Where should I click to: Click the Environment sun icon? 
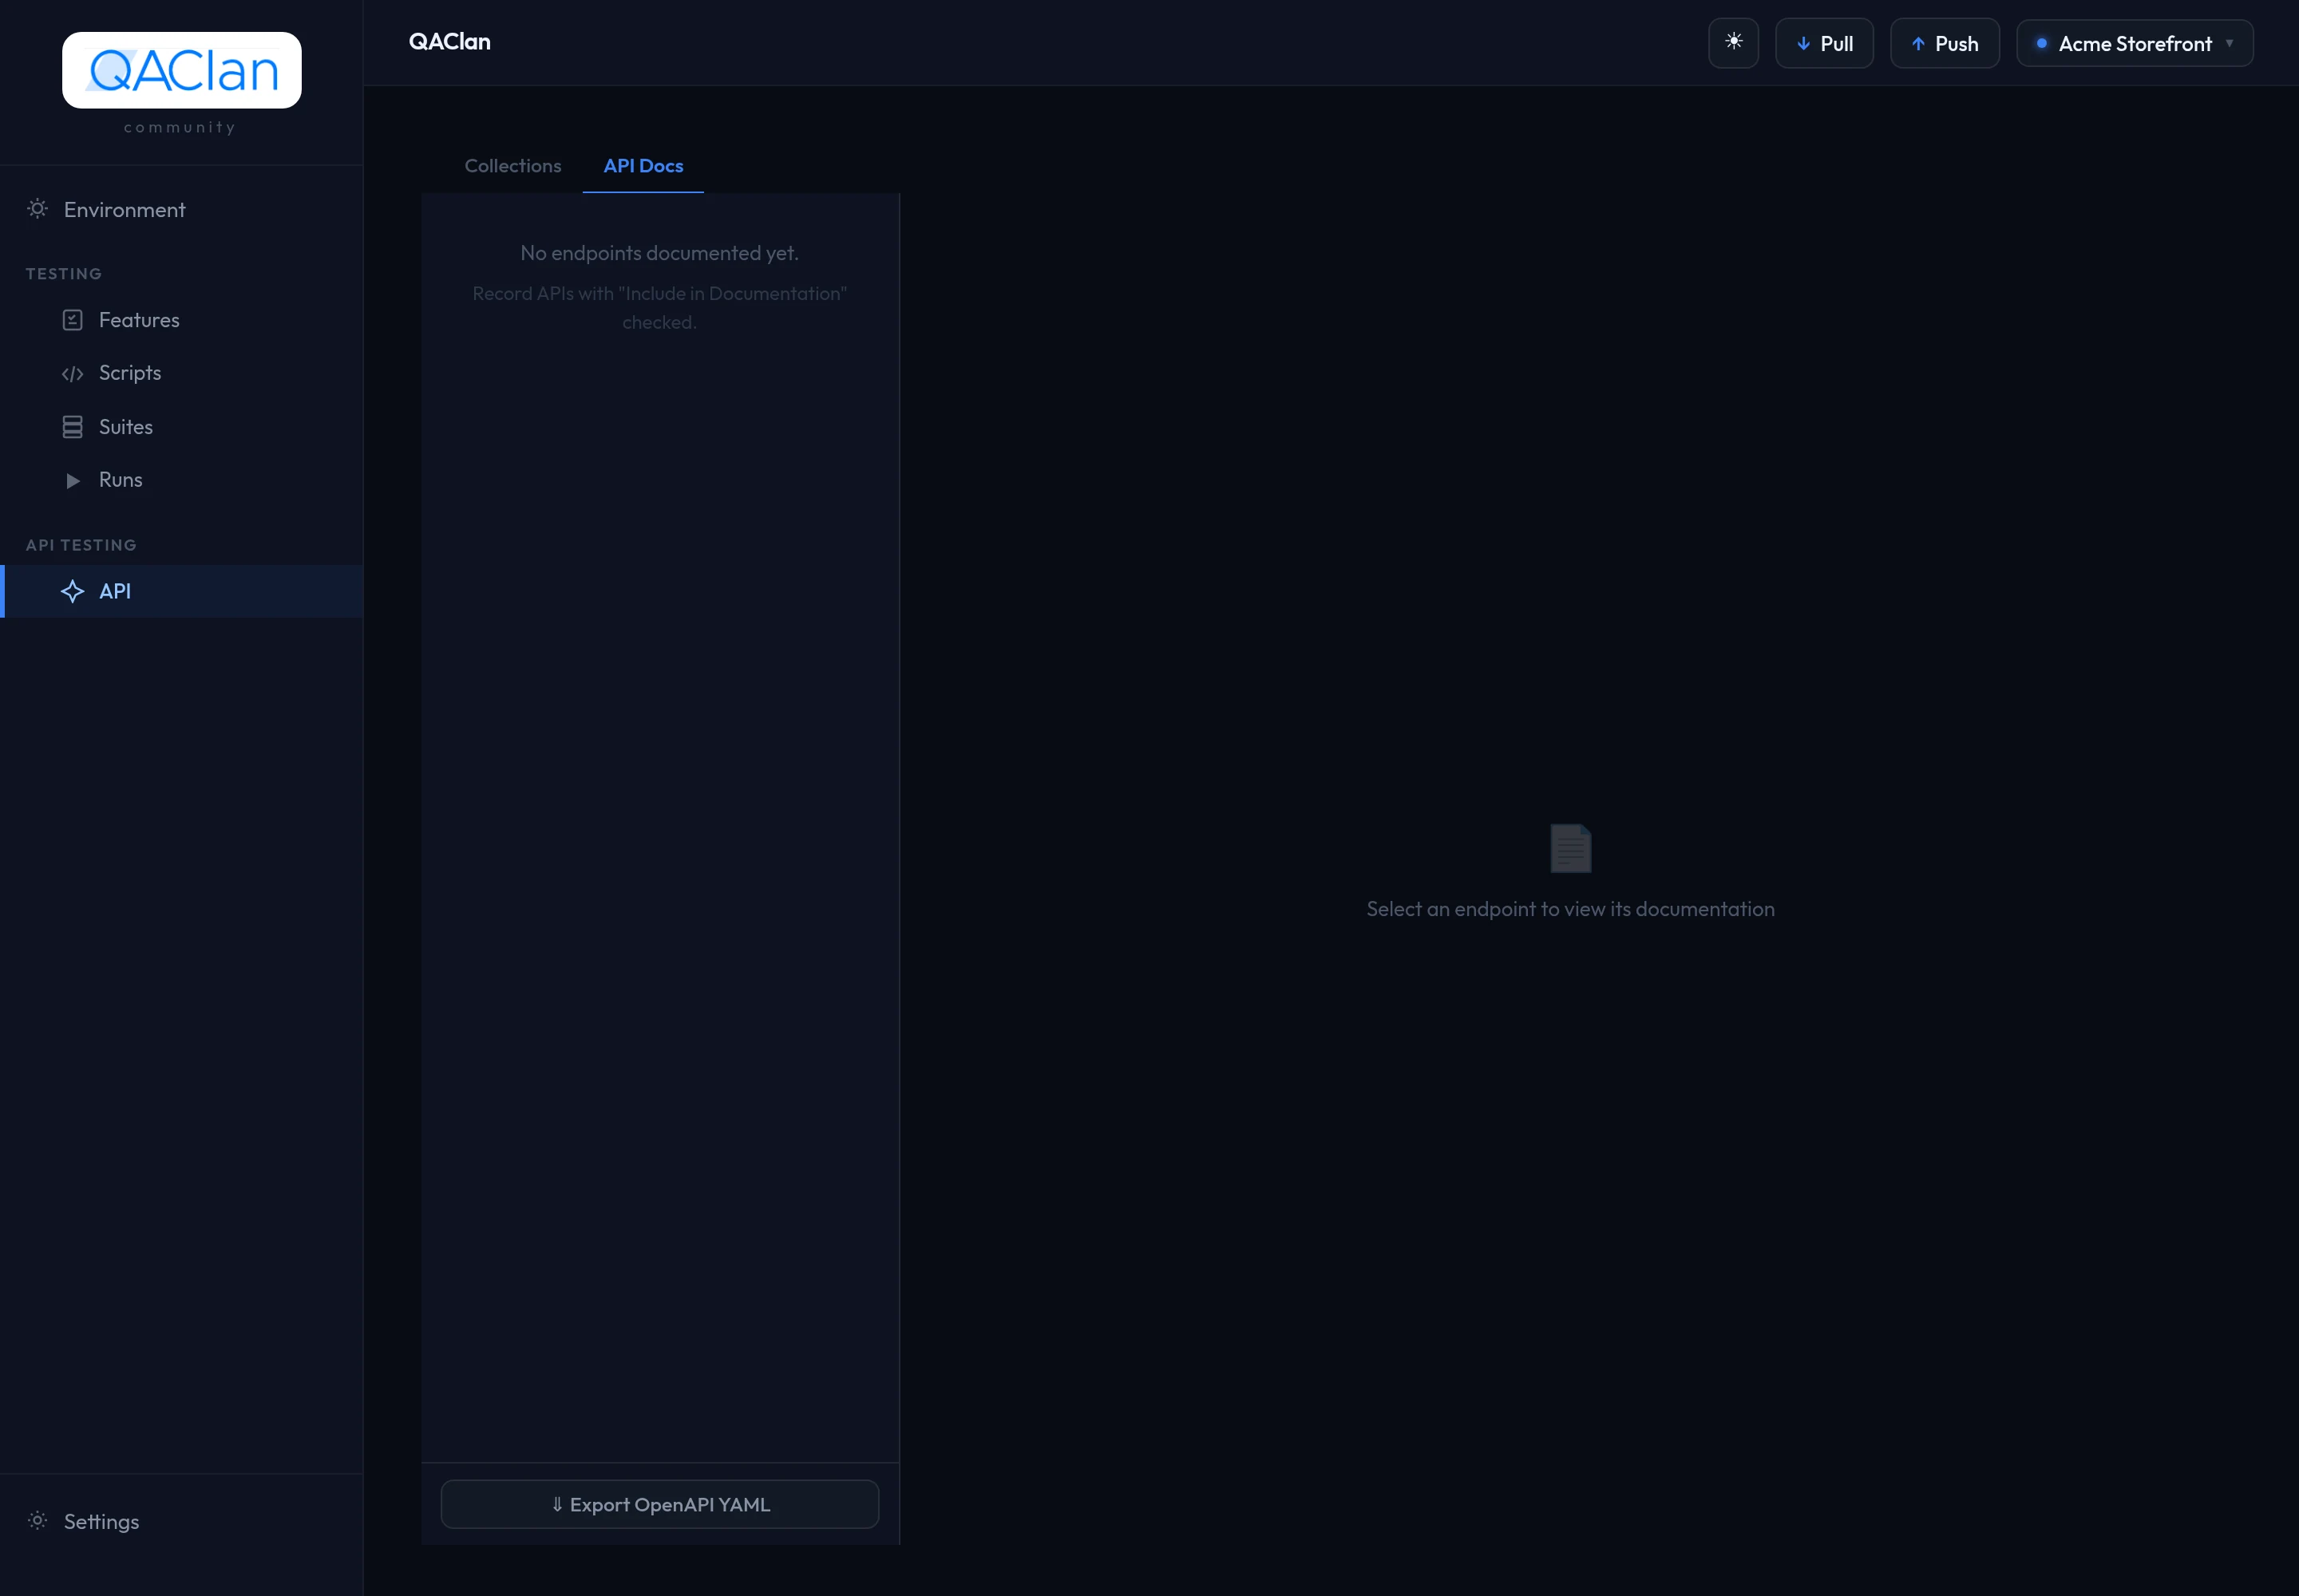pos(37,209)
